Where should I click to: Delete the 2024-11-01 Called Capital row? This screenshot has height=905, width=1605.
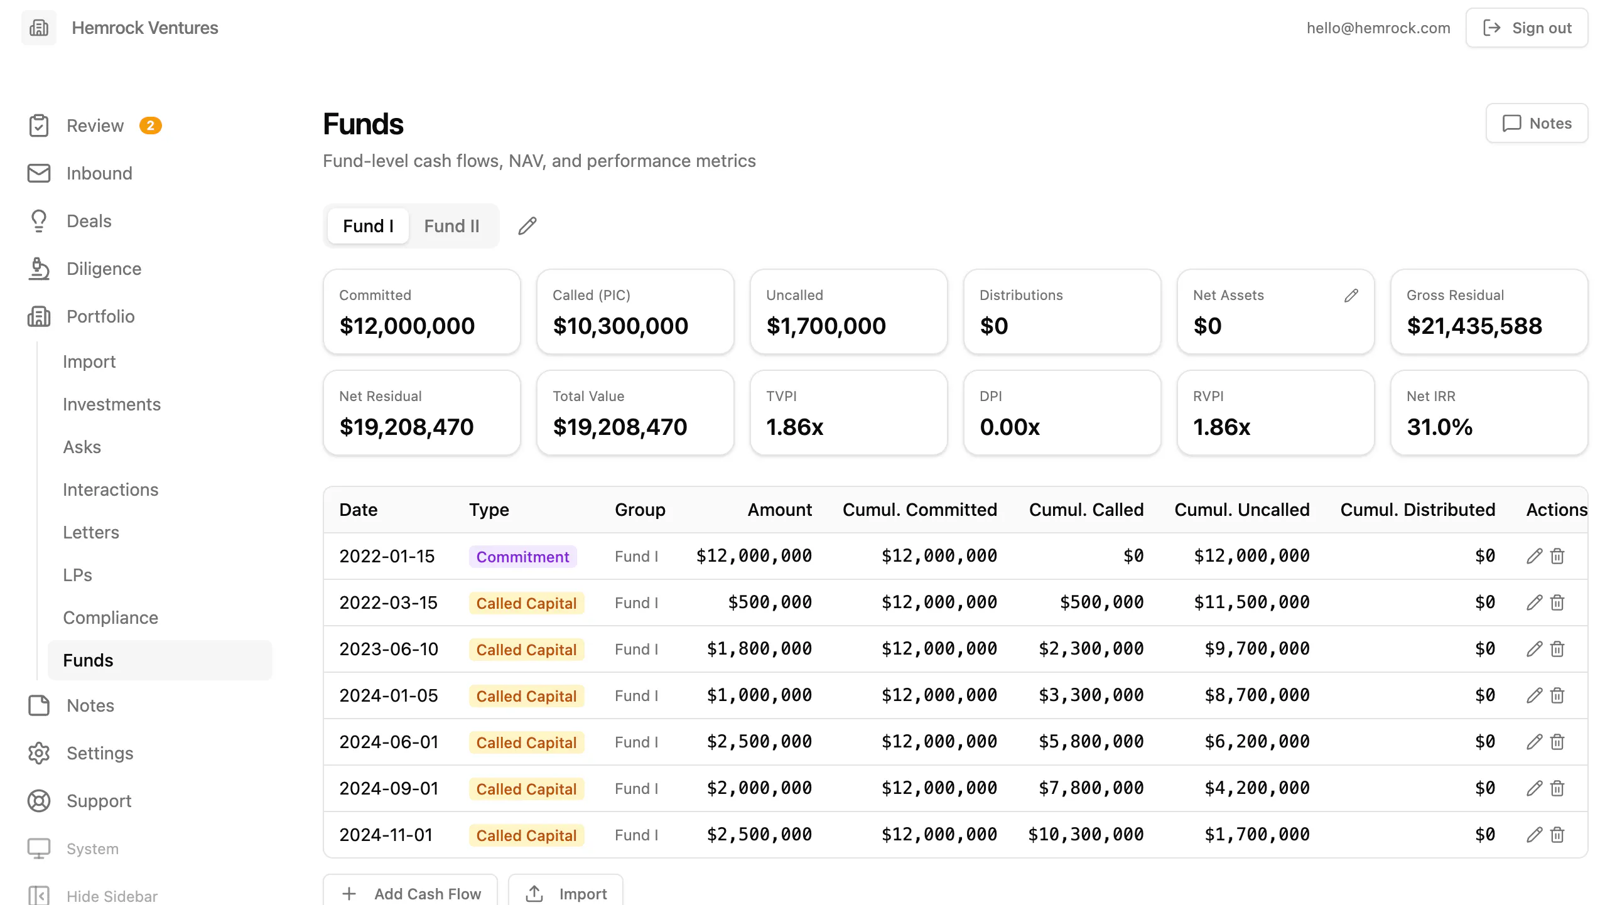click(1557, 835)
